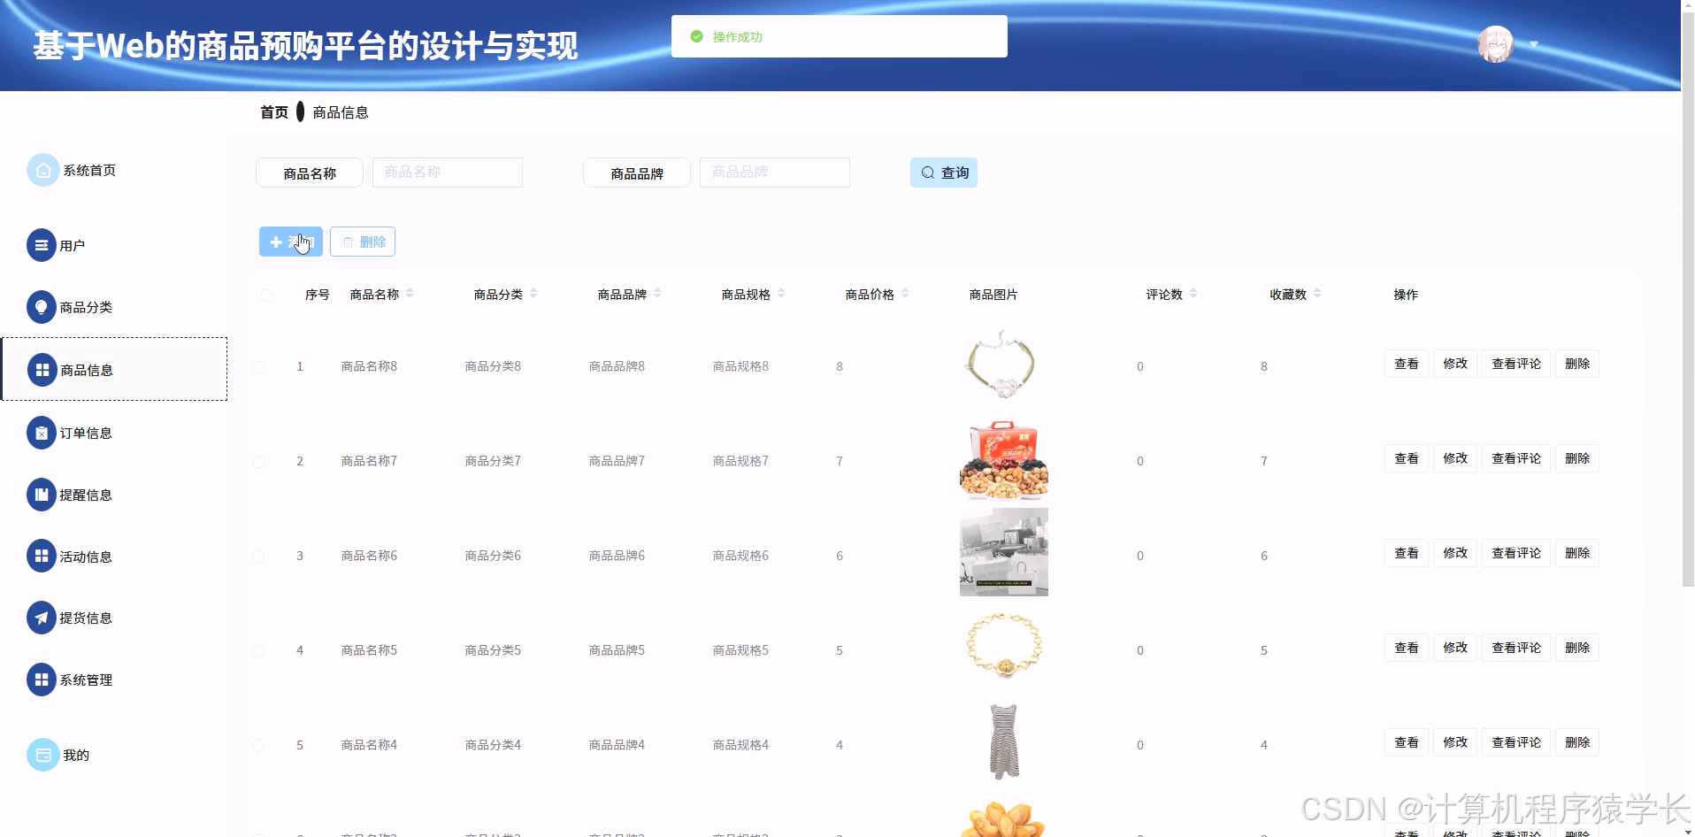This screenshot has width=1695, height=837.
Task: Click 查看评论 for 商品名称7 row
Action: (x=1515, y=458)
